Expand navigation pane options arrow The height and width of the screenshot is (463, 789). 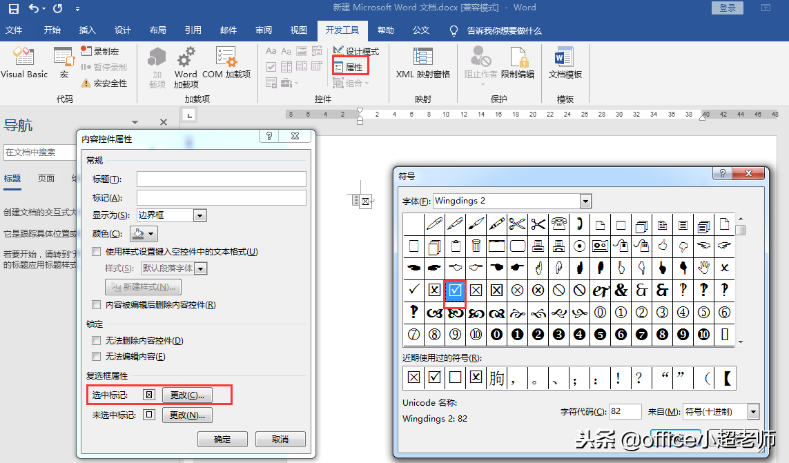coord(135,122)
